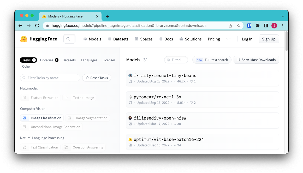
Task: Click the pyronear avatar icon
Action: pyautogui.click(x=130, y=97)
